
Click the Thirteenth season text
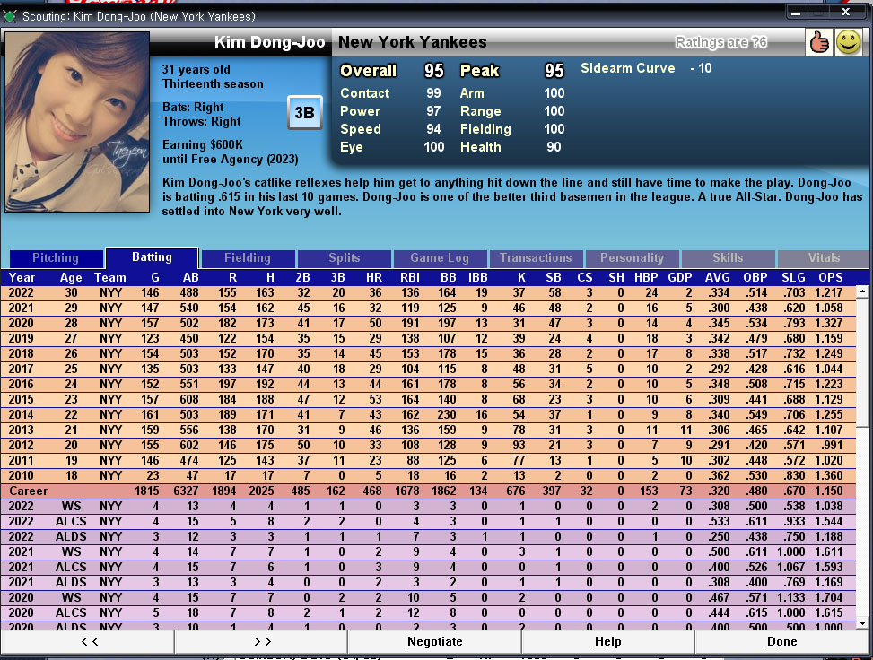click(213, 84)
